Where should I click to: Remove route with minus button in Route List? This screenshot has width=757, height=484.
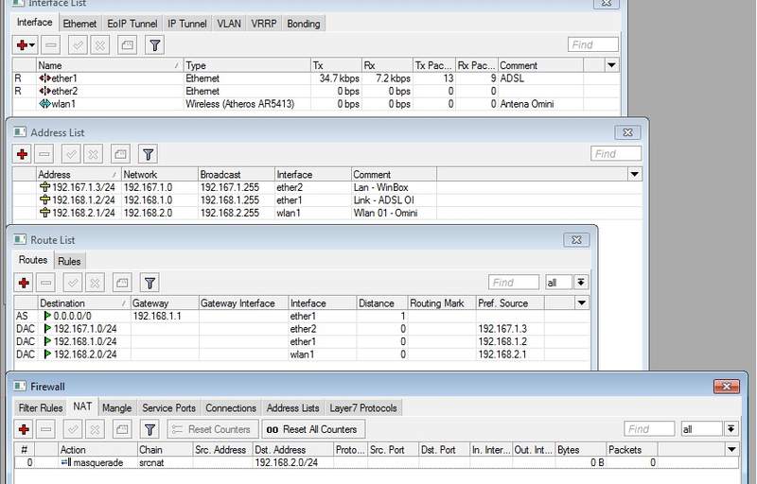tap(45, 283)
